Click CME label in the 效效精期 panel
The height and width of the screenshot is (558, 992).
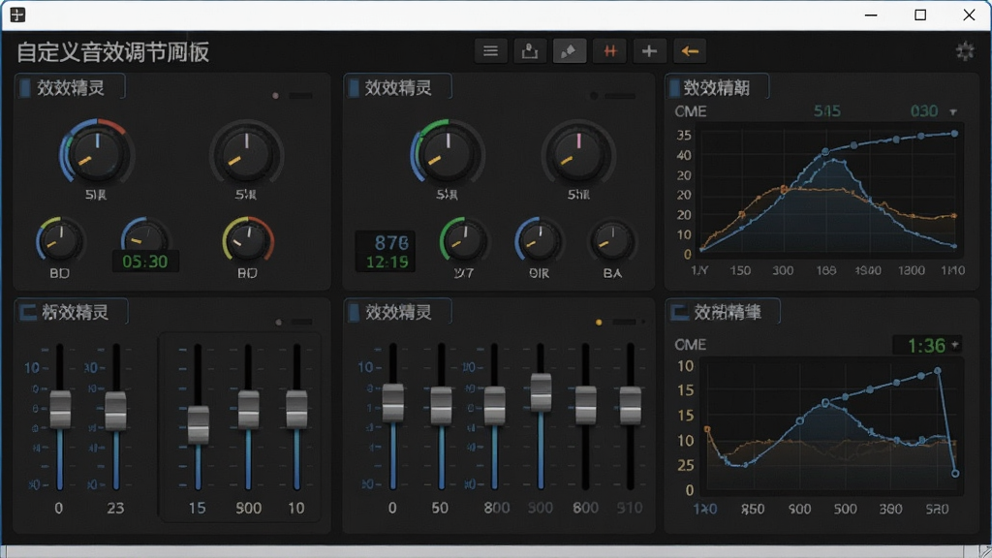(x=690, y=111)
